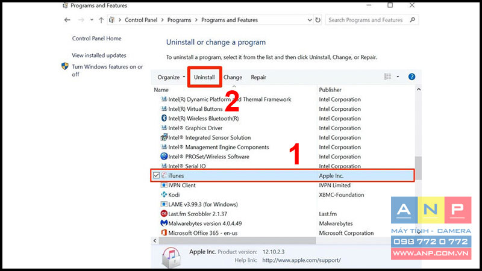Select Intel(R) Virtual Buttons entry
This screenshot has height=271, width=482.
(195, 109)
